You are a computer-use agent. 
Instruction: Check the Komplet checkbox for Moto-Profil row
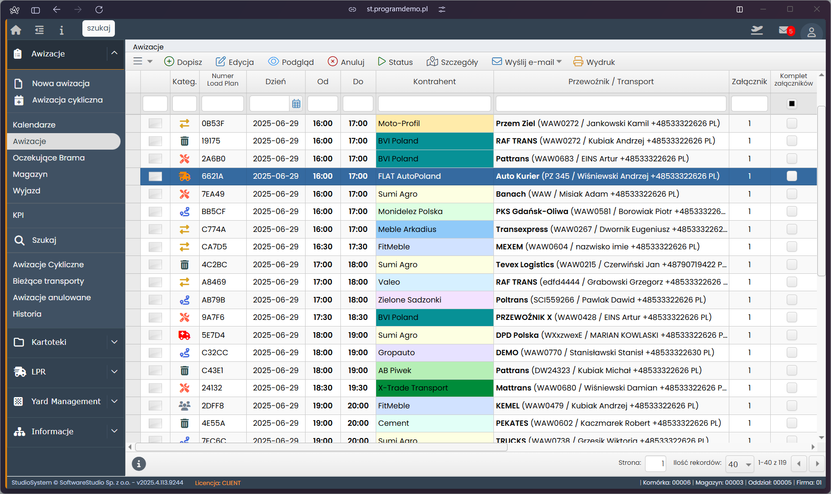[792, 123]
